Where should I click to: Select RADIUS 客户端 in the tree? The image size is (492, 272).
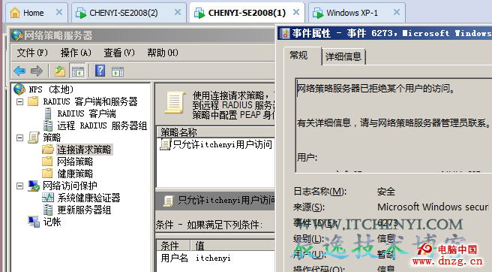[86, 113]
